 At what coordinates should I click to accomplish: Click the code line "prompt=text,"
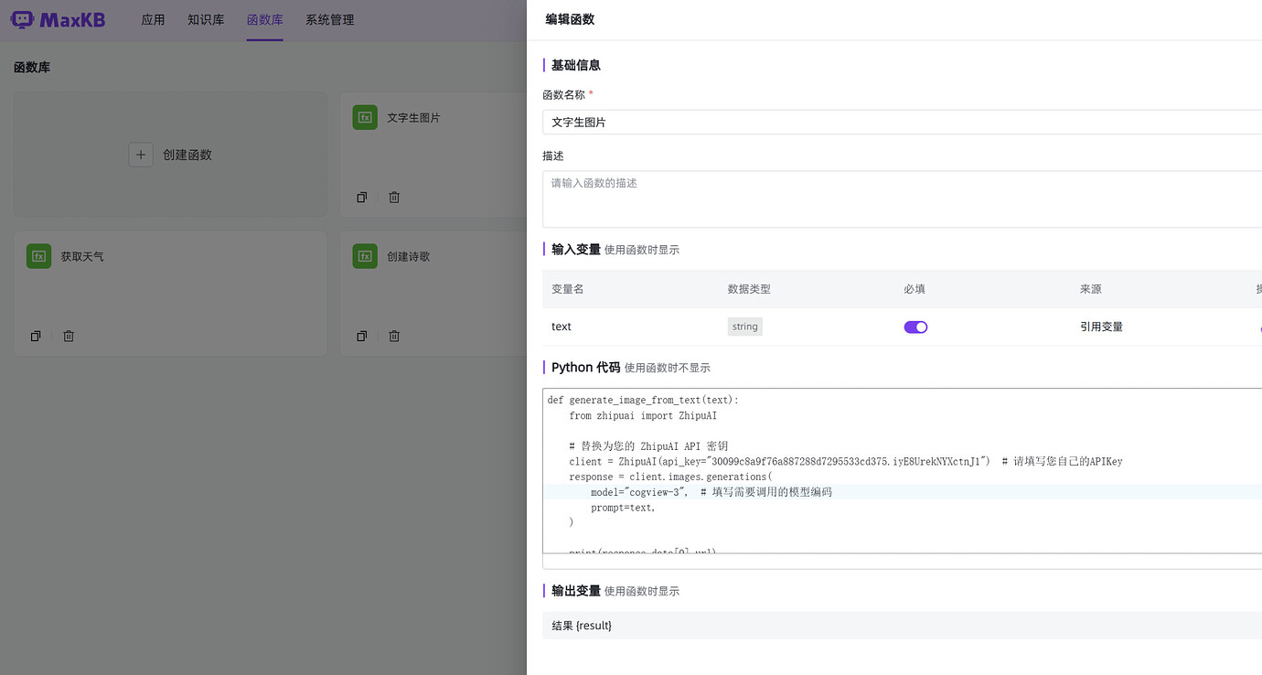click(x=623, y=508)
